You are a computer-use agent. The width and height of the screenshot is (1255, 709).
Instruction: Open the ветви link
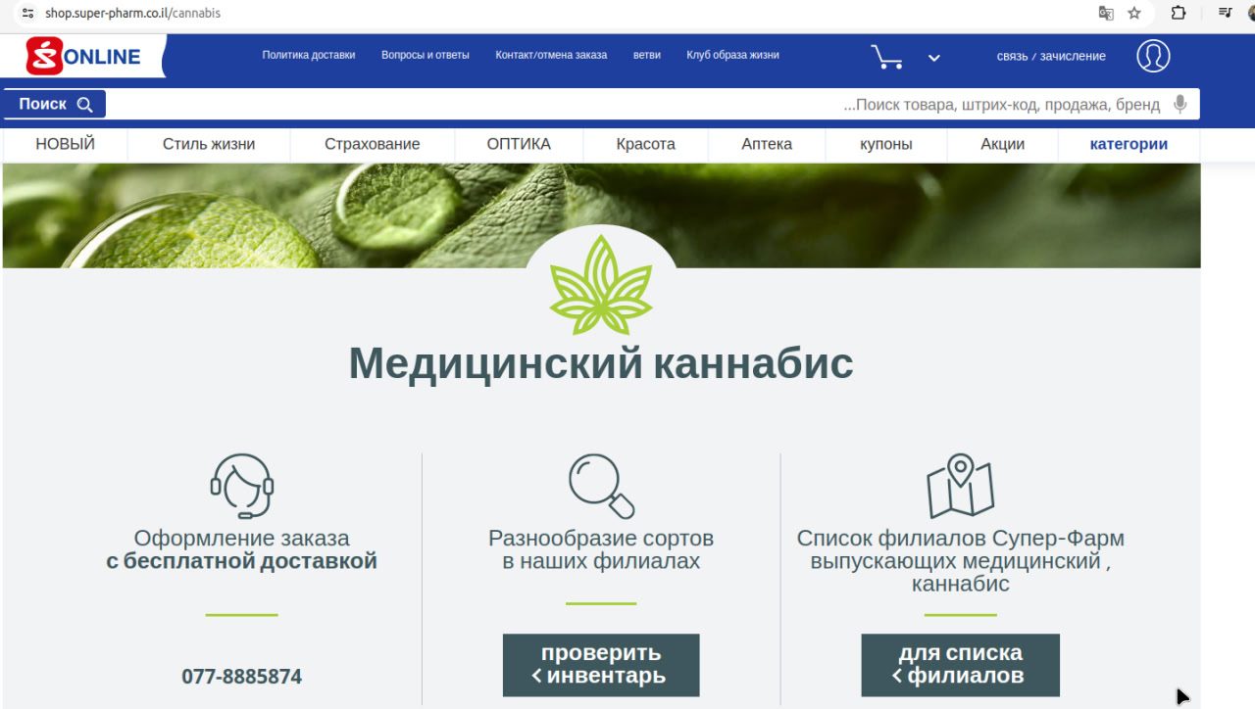(x=647, y=55)
